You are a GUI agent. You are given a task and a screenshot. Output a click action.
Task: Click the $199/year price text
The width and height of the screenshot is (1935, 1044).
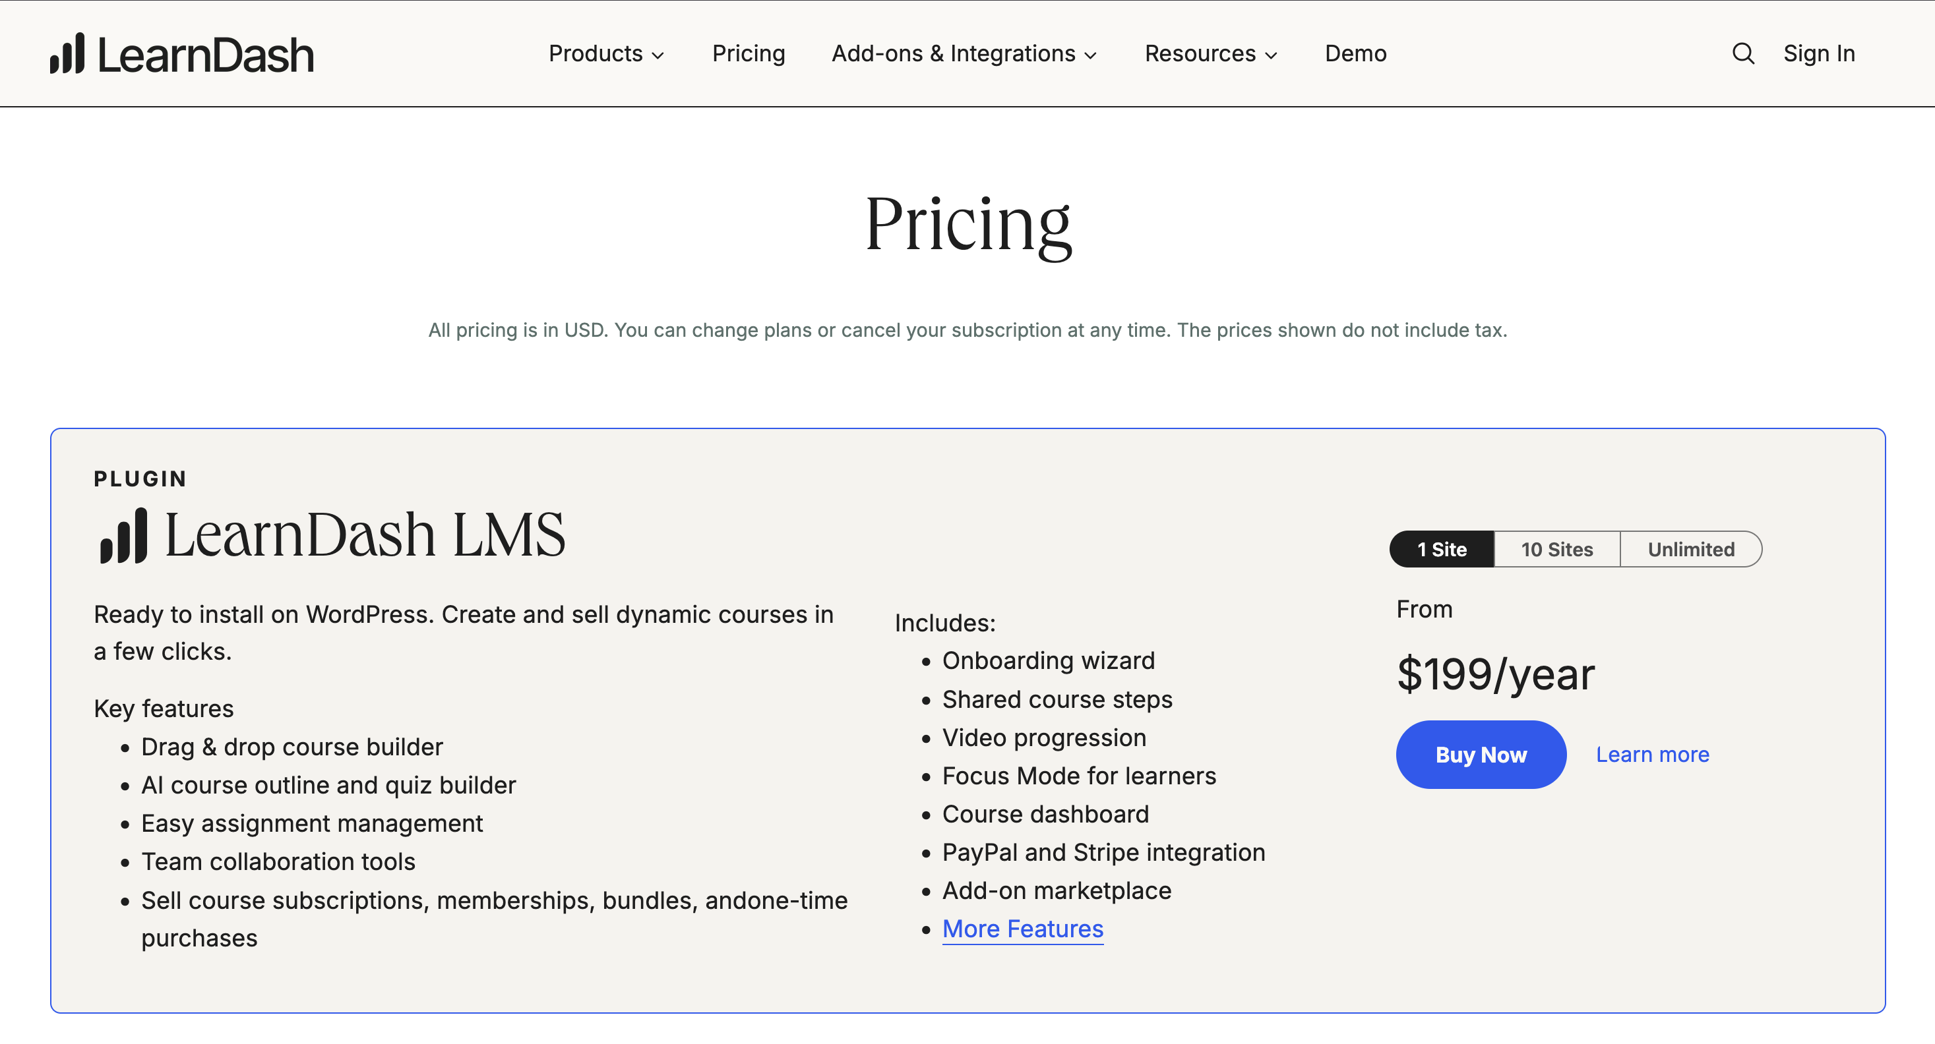pos(1495,673)
